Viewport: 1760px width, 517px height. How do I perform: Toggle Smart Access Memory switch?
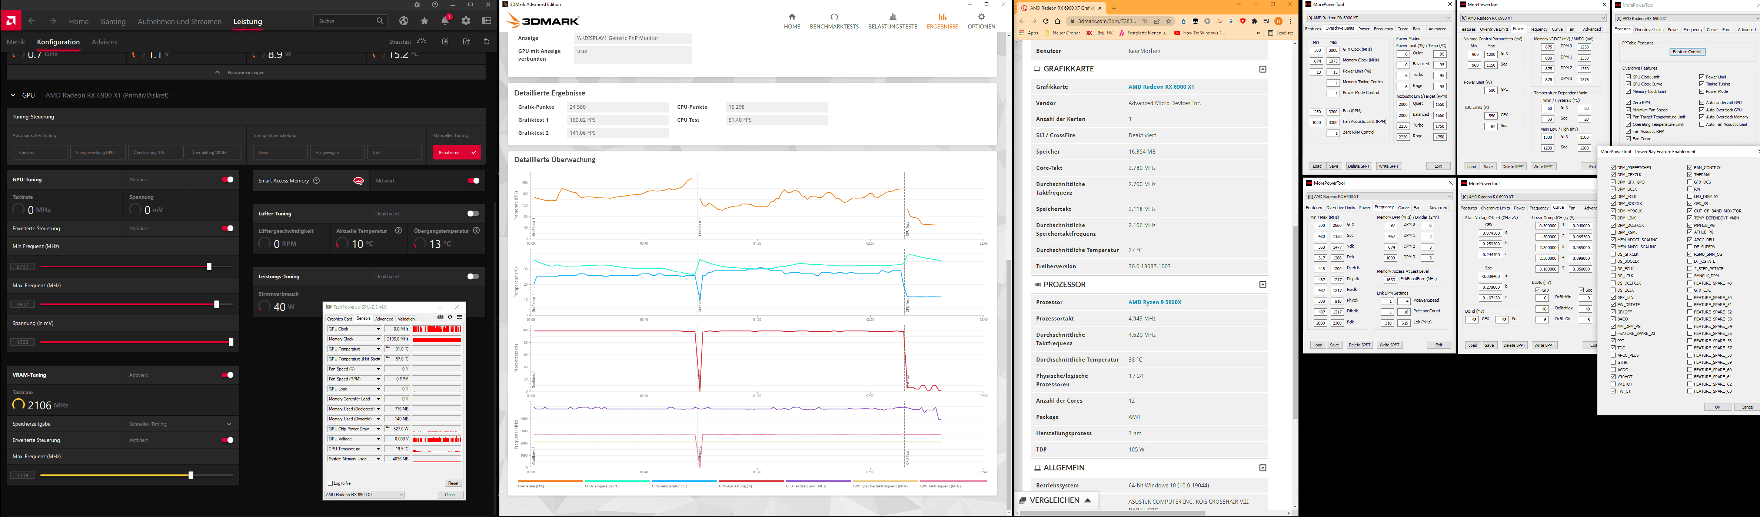473,181
